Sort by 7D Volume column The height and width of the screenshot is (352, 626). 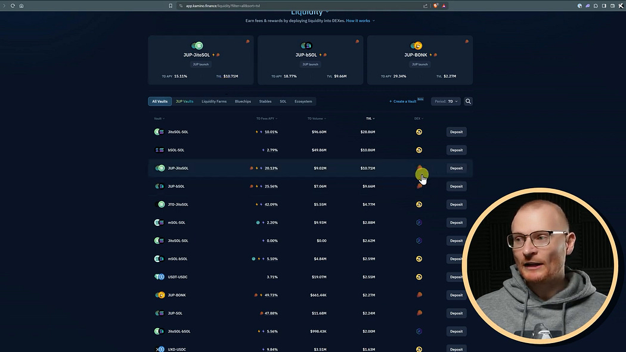317,119
